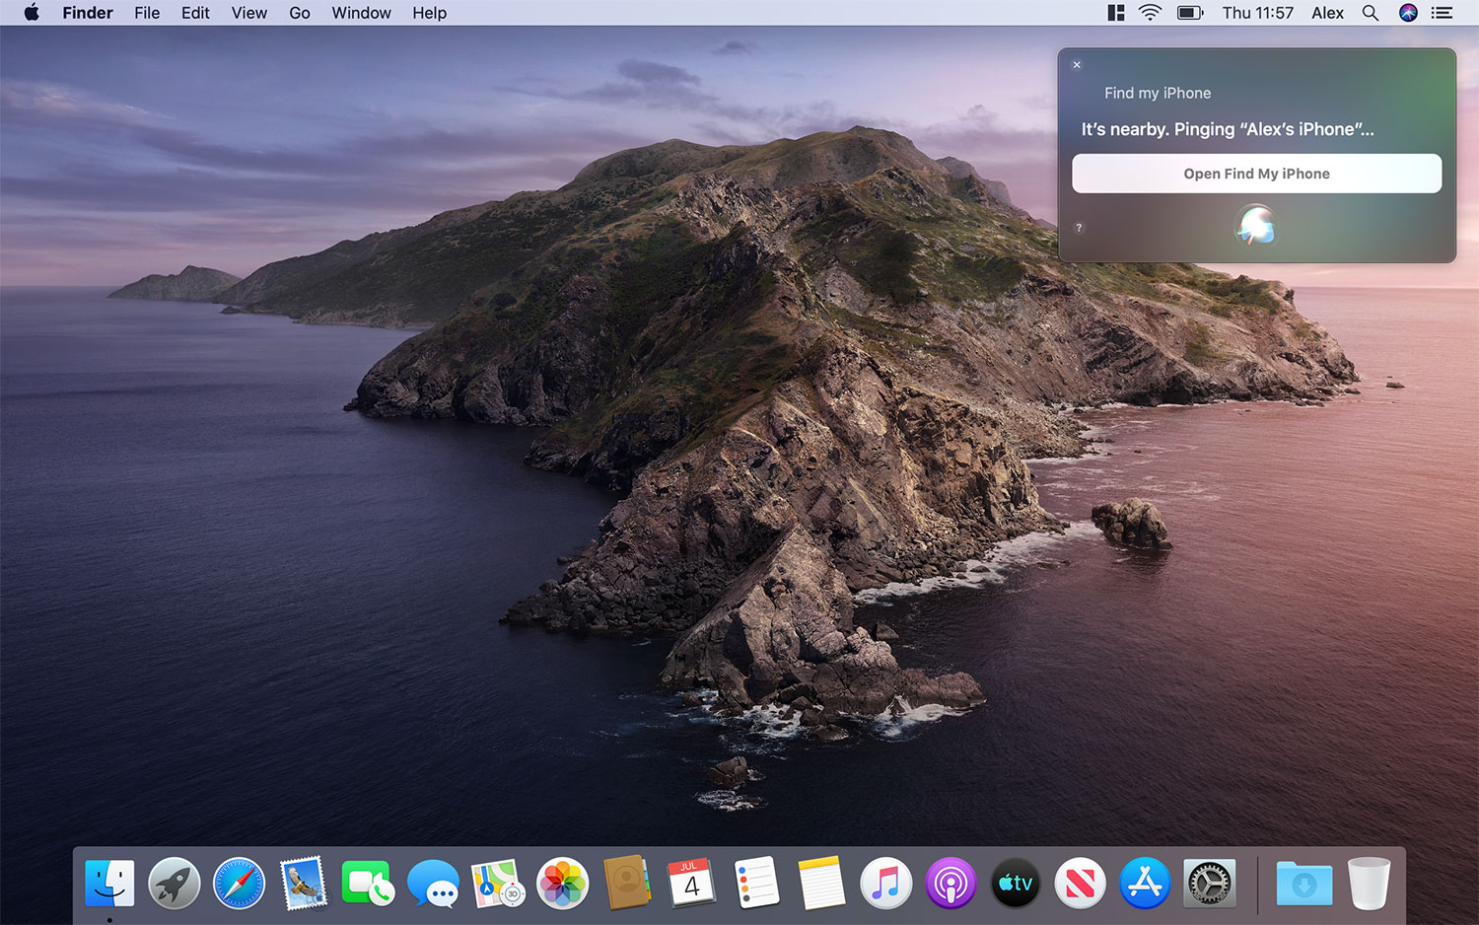Image resolution: width=1479 pixels, height=925 pixels.
Task: Open the Downloads stack in the Dock
Action: pyautogui.click(x=1303, y=883)
